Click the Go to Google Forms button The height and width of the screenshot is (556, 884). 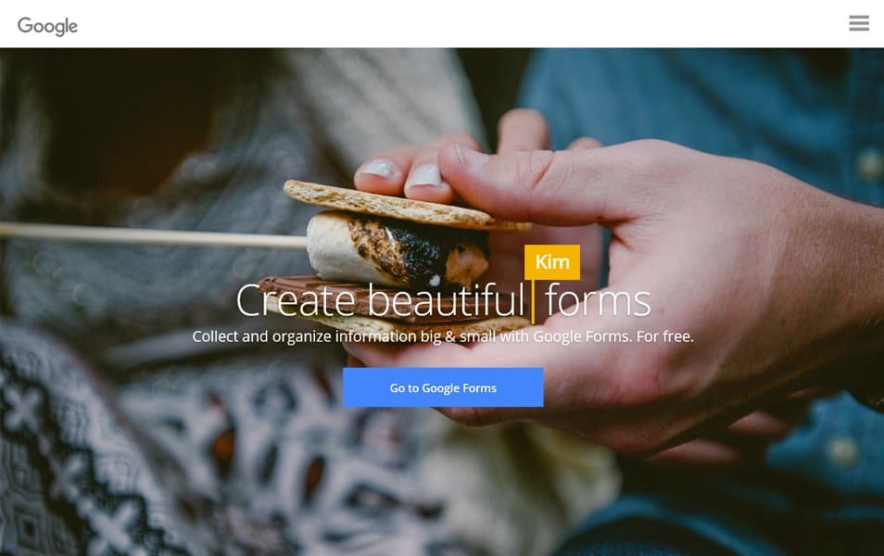pyautogui.click(x=443, y=387)
